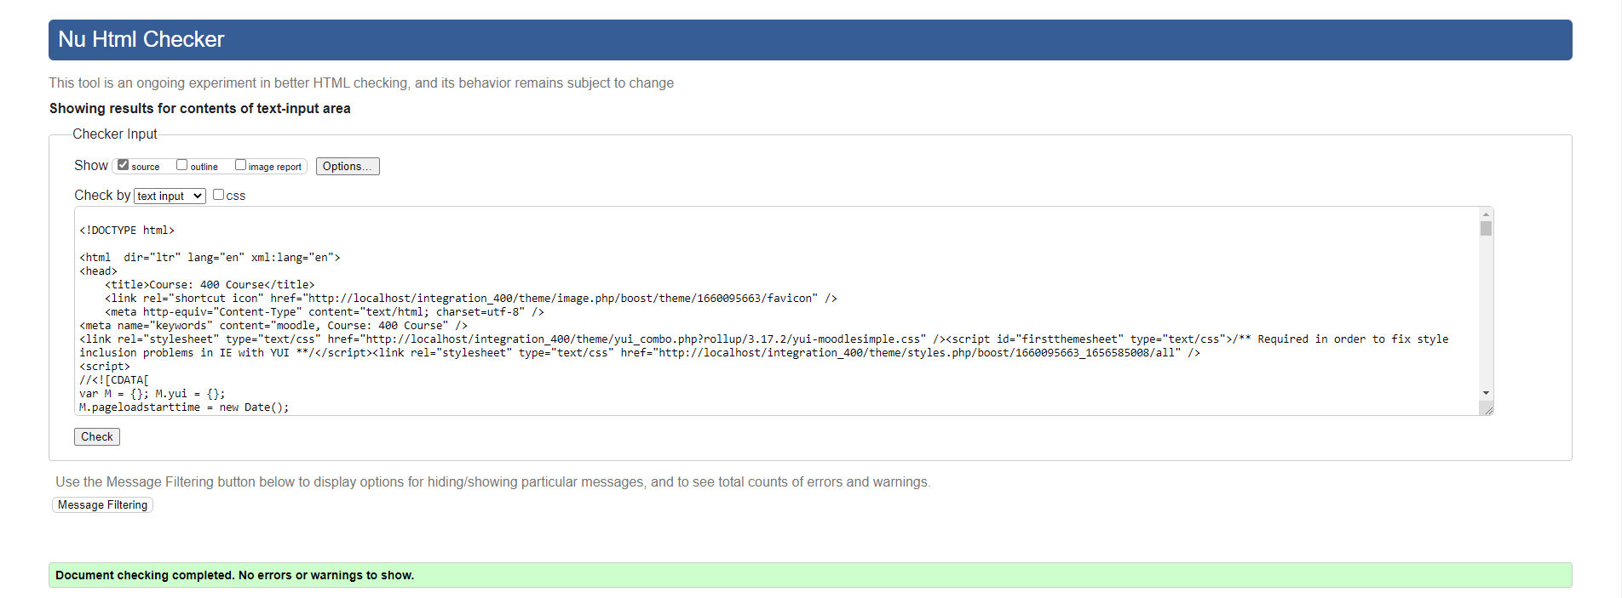Click the textarea scrollbar down arrow
The width and height of the screenshot is (1622, 598).
[x=1486, y=393]
